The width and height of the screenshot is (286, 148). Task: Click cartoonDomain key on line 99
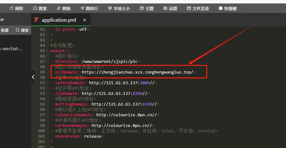[72, 125]
